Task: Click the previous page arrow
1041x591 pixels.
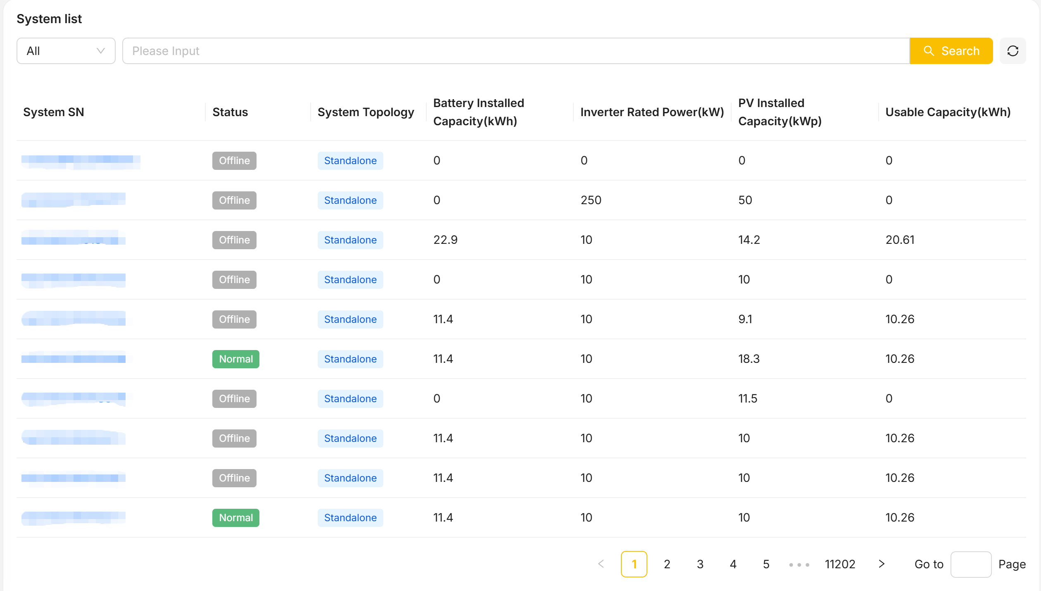Action: pyautogui.click(x=601, y=564)
